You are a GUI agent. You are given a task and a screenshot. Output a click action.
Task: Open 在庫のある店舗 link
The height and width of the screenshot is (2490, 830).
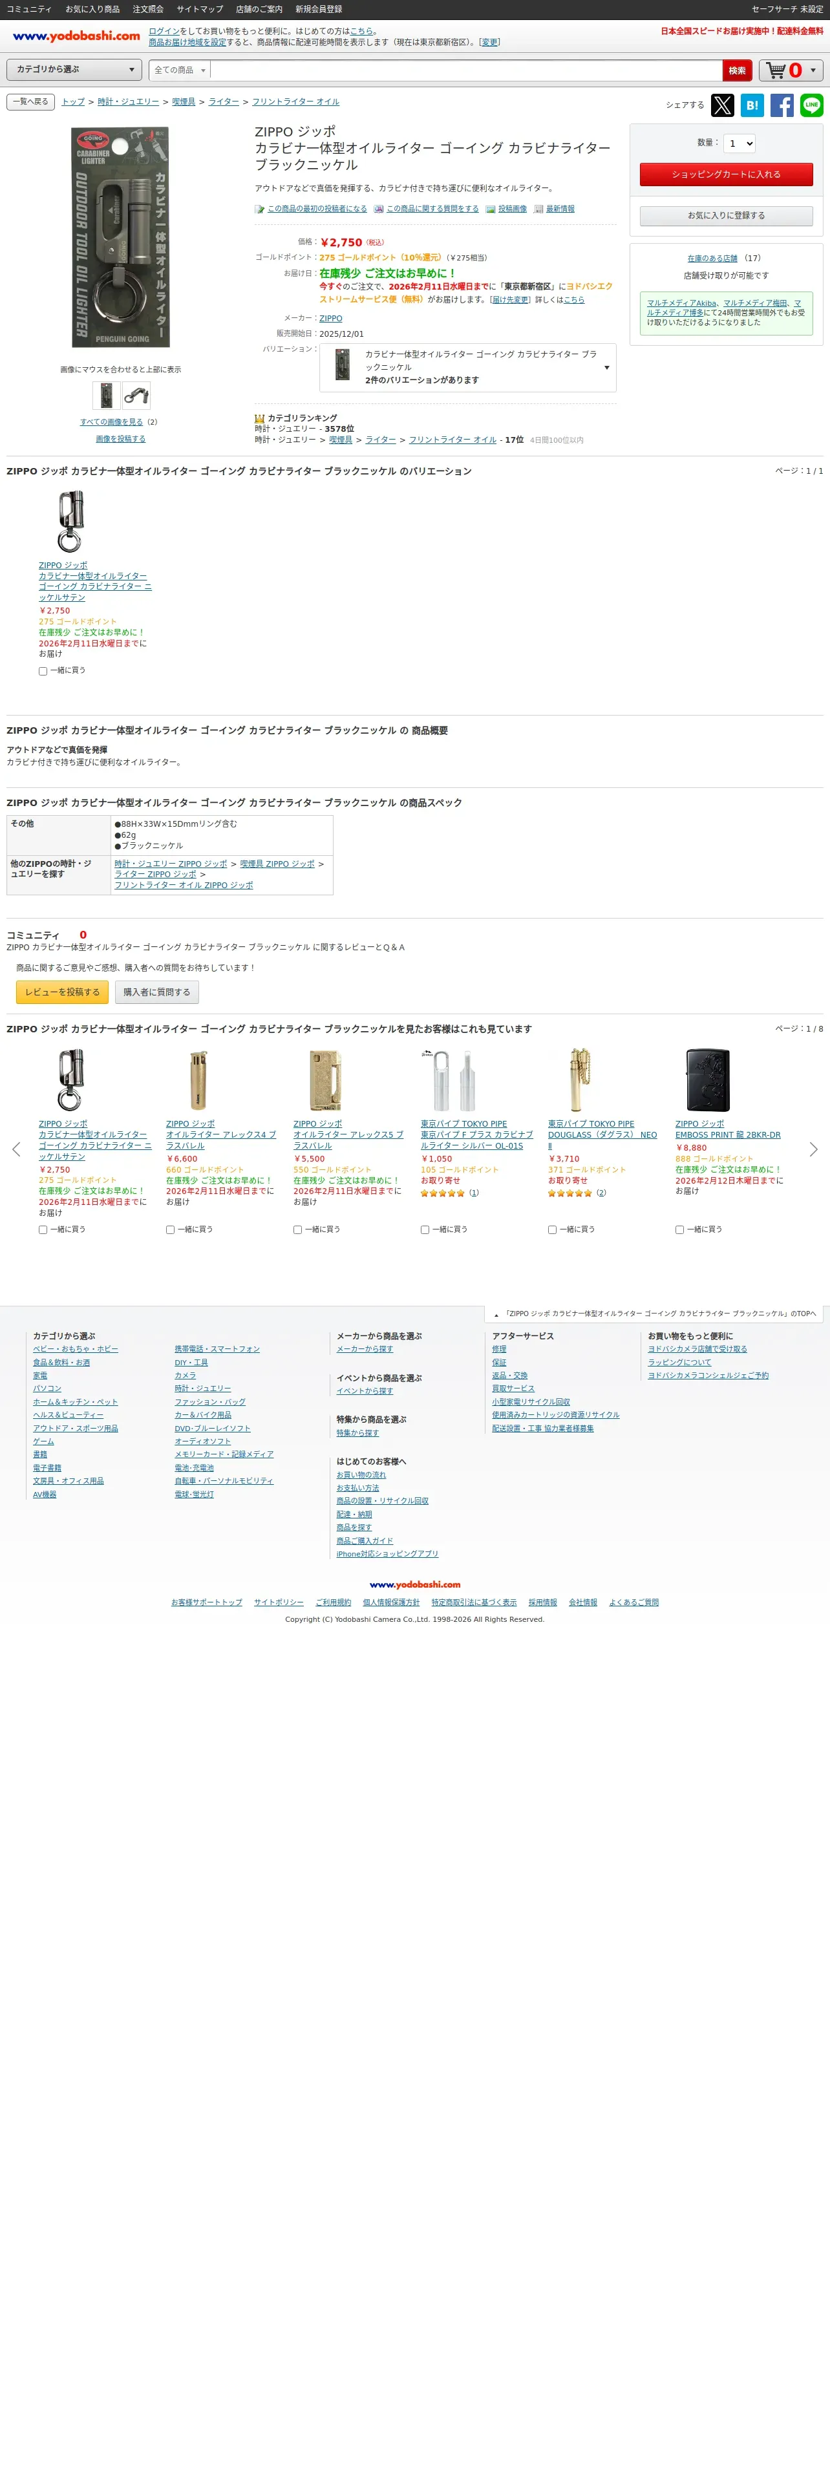coord(712,258)
